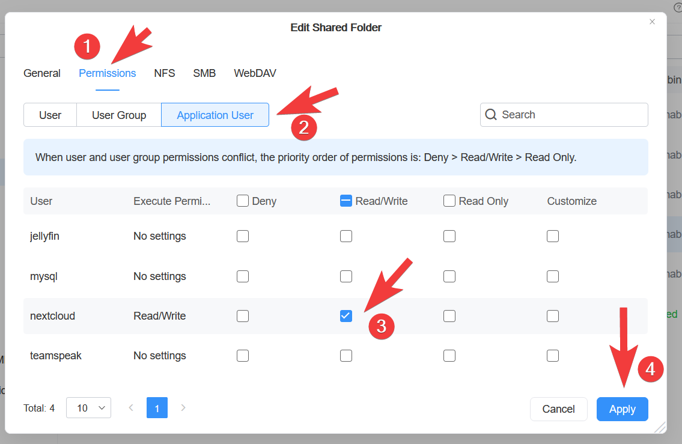
Task: Close the Edit Shared Folder dialog
Action: tap(652, 22)
